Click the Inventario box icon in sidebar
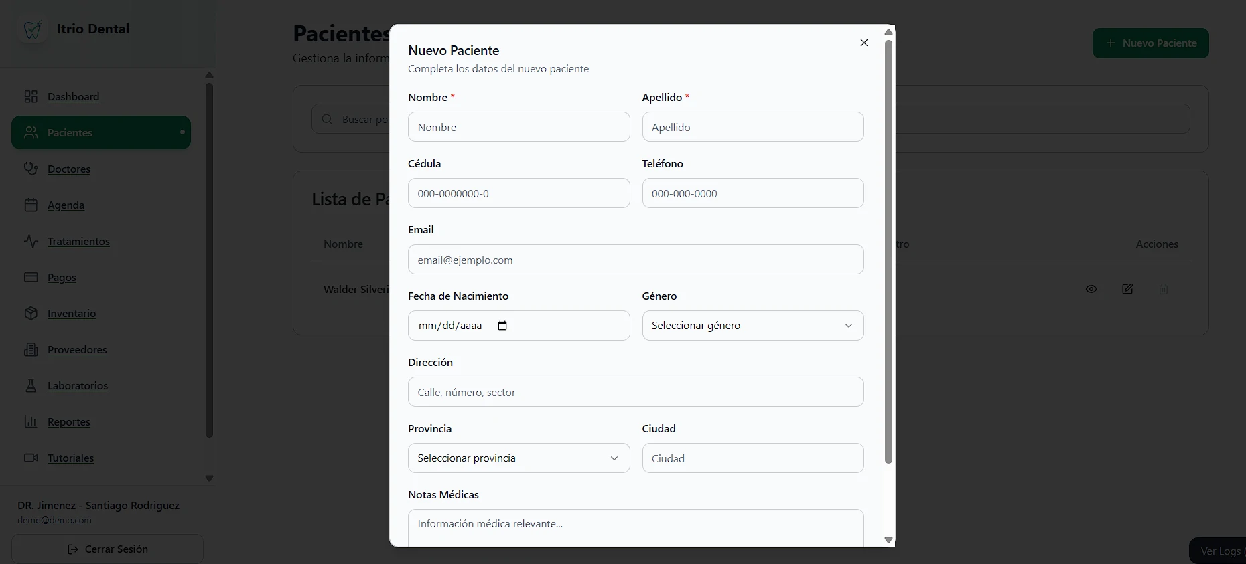The image size is (1246, 564). pyautogui.click(x=31, y=313)
